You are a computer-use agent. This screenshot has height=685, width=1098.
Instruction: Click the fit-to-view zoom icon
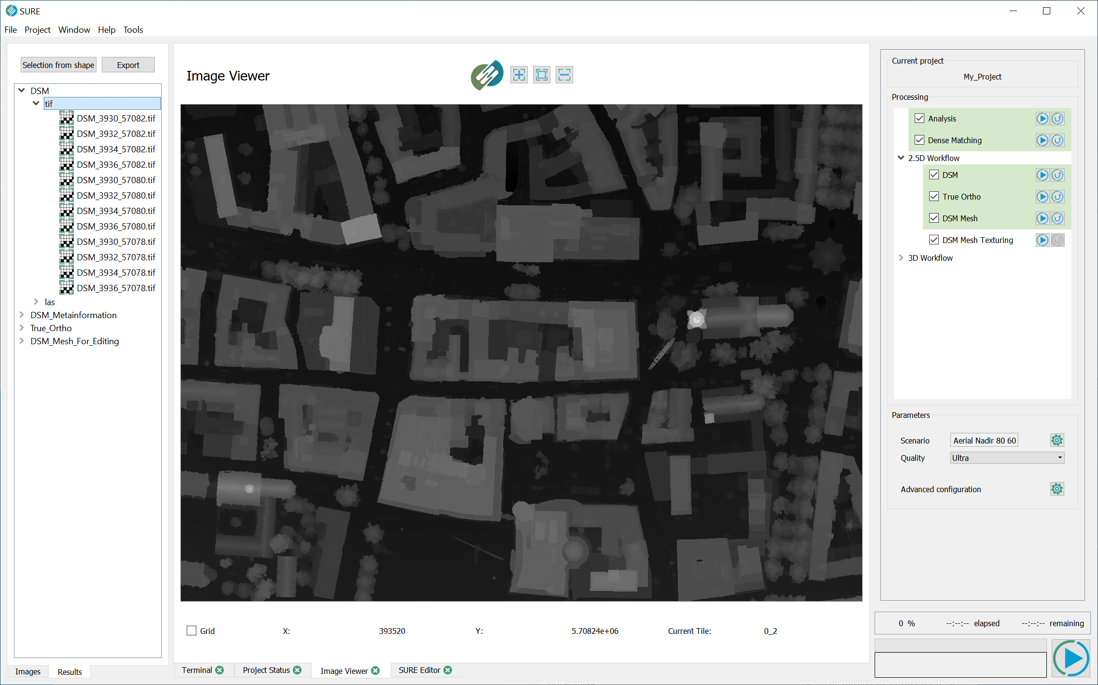[542, 75]
